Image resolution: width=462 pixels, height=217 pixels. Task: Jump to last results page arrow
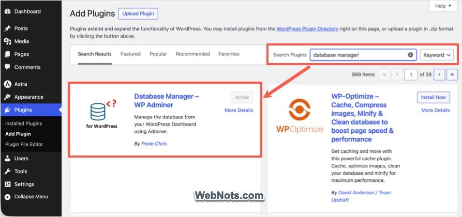point(452,74)
